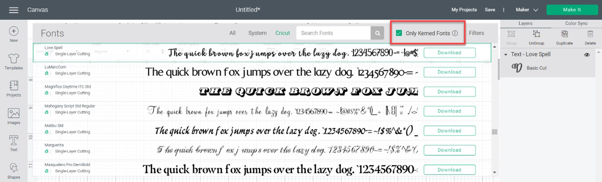Download the Magnifico Daytime ITC Std font
The height and width of the screenshot is (182, 602).
tap(450, 92)
